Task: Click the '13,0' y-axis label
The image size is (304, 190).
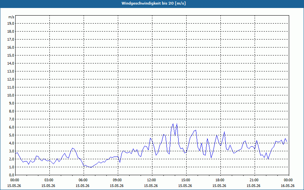Action: 11,71
